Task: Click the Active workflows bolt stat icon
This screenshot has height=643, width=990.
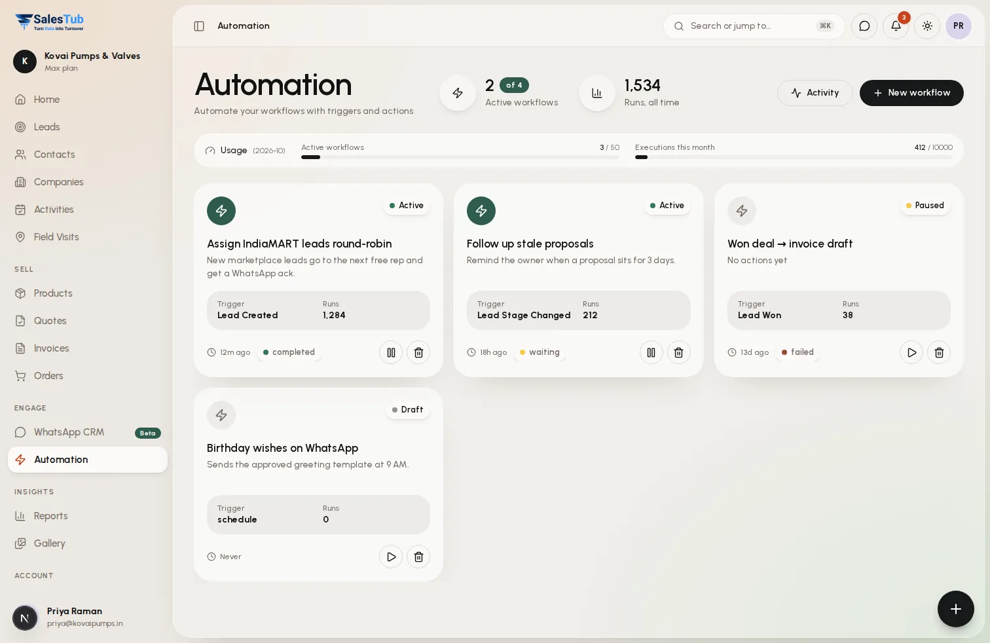Action: click(458, 93)
